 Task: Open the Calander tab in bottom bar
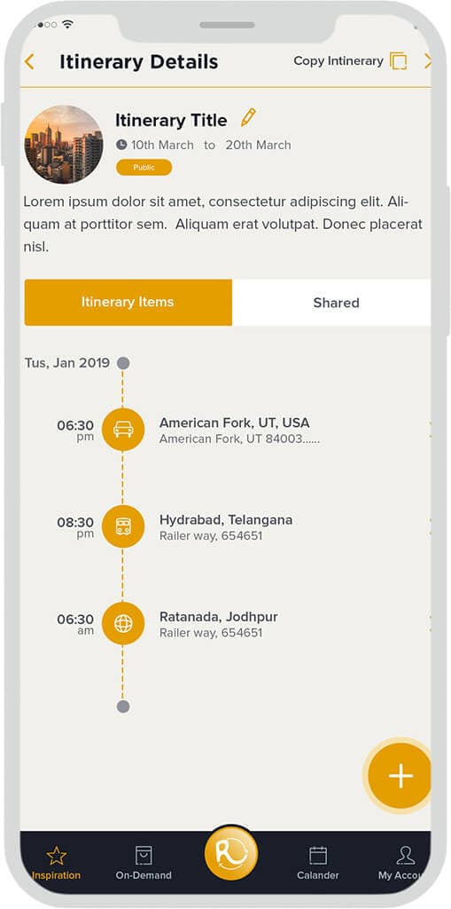pos(318,863)
